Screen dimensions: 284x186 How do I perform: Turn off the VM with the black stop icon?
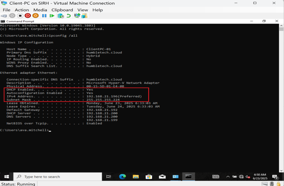coord(20,16)
